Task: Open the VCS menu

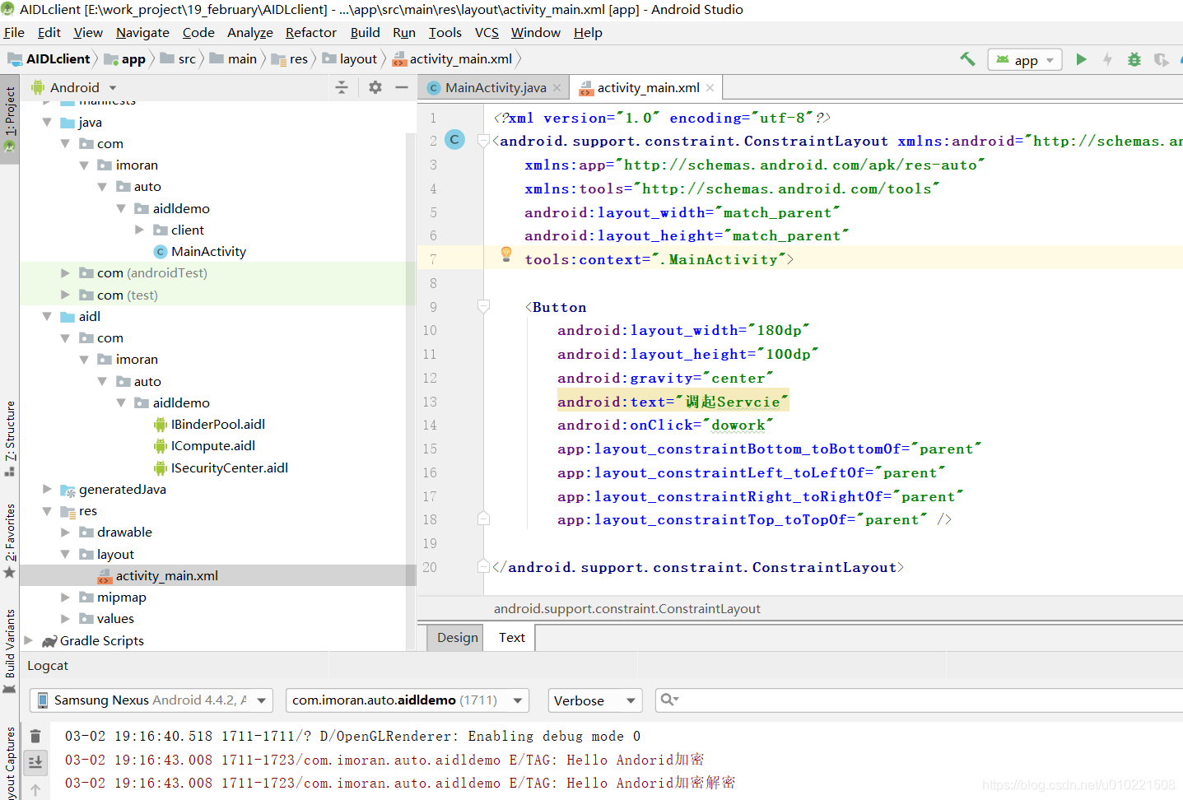Action: [x=487, y=32]
